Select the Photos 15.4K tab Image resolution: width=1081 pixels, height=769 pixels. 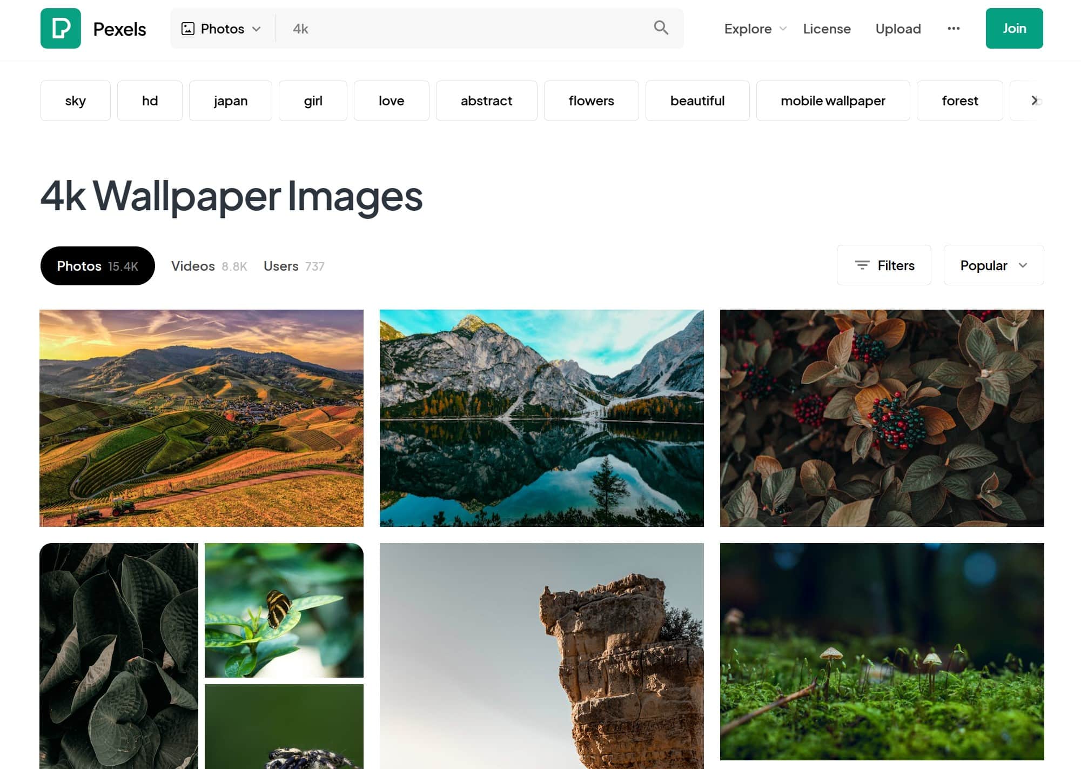point(98,266)
